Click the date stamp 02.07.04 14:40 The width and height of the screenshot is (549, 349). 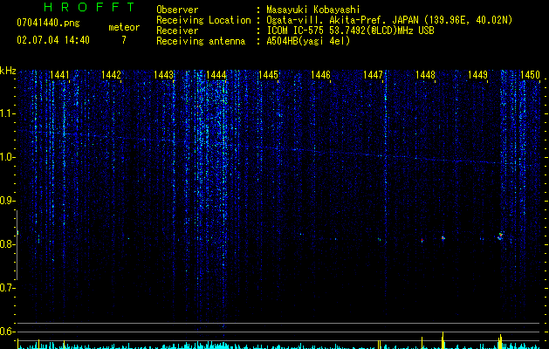tap(53, 40)
